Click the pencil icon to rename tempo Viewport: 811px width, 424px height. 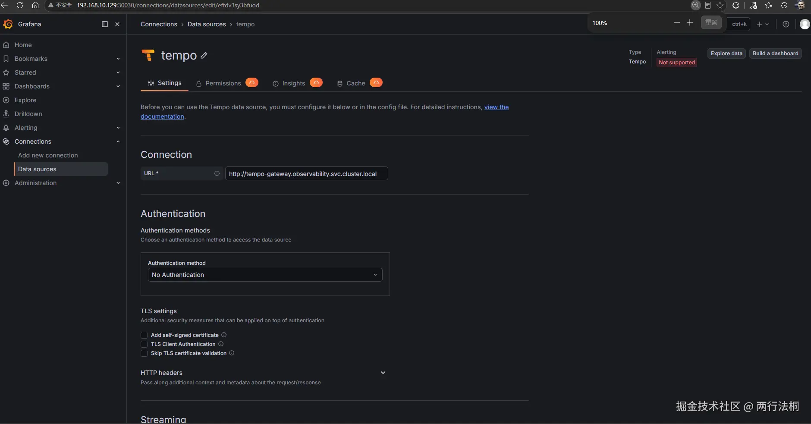(204, 55)
